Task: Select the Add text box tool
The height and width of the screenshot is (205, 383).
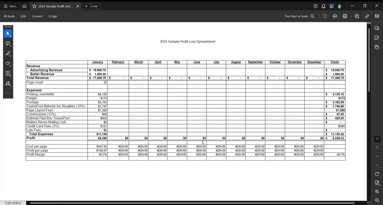Action: 8,73
